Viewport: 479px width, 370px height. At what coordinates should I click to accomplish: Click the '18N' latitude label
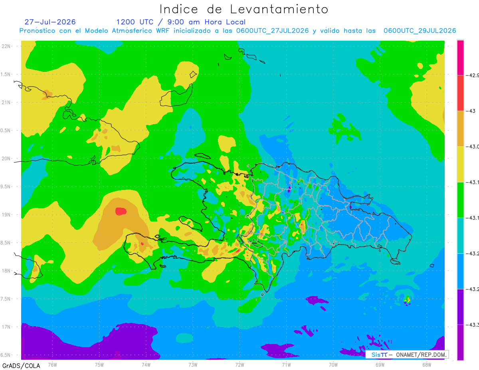(x=6, y=271)
